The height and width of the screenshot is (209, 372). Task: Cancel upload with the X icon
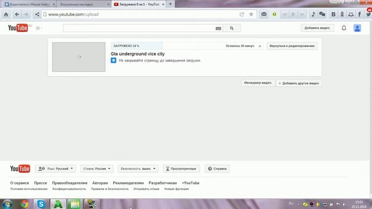click(x=260, y=46)
